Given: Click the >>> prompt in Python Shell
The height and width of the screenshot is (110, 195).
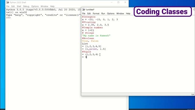Looking at the screenshot, I should [x=8, y=18].
